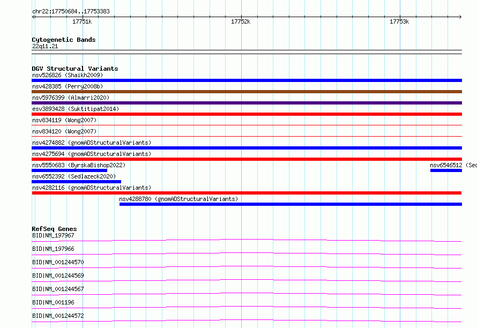Open nsv4282116 gnomAD structural variant label
This screenshot has height=328, width=477.
pyautogui.click(x=92, y=188)
